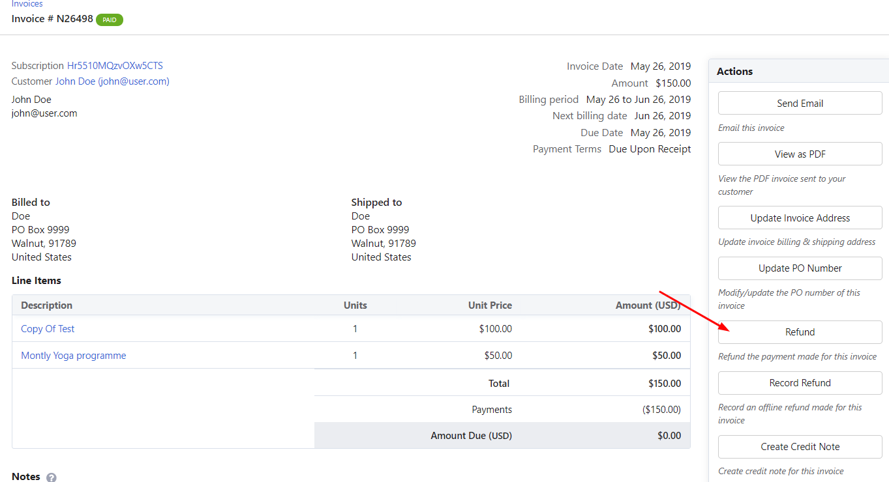This screenshot has height=482, width=889.
Task: Click the help icon next to Notes
Action: (x=52, y=477)
